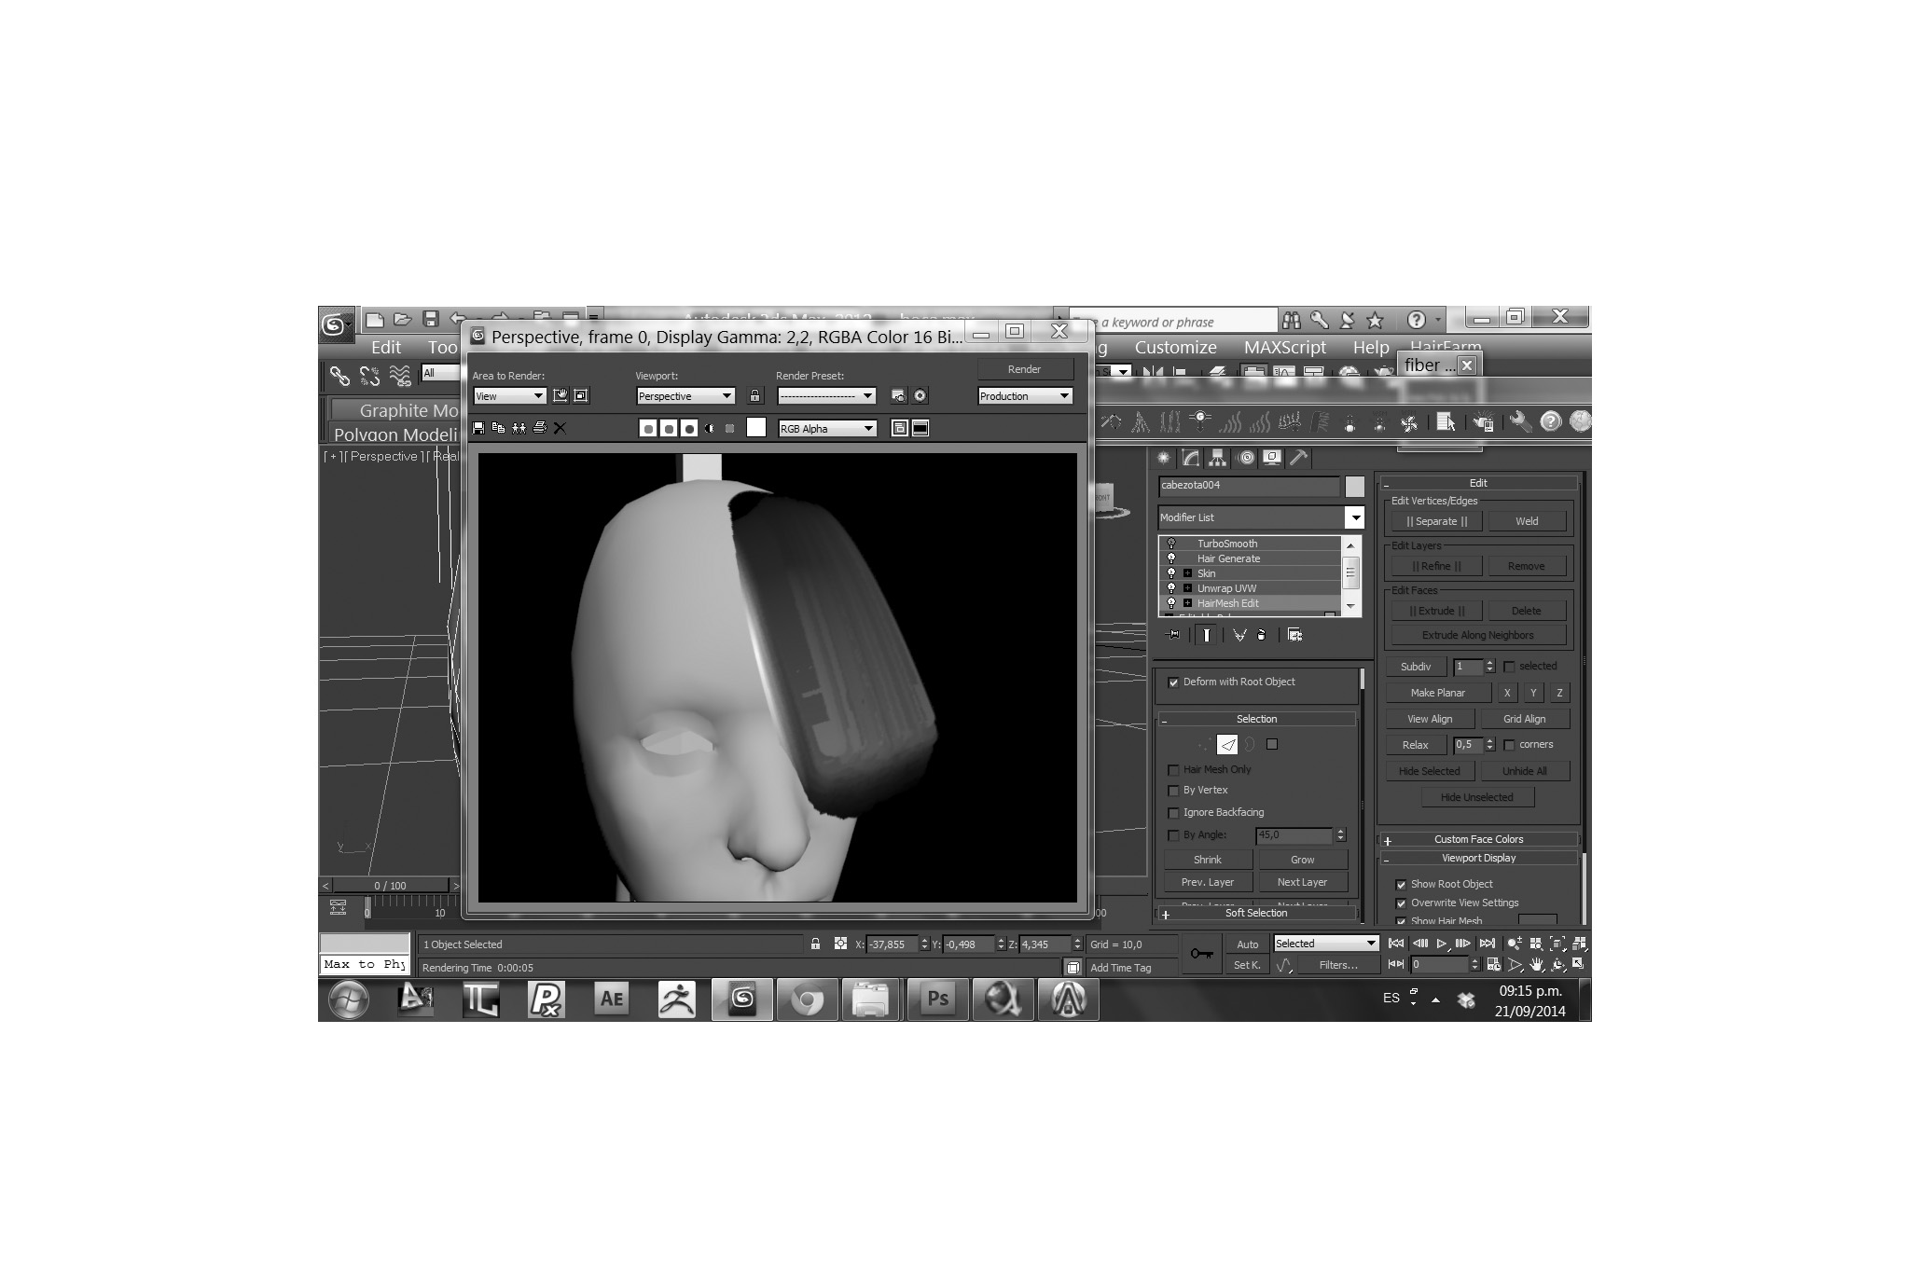1910x1268 pixels.
Task: Open the Hierarchy command panel tab
Action: 1217,458
